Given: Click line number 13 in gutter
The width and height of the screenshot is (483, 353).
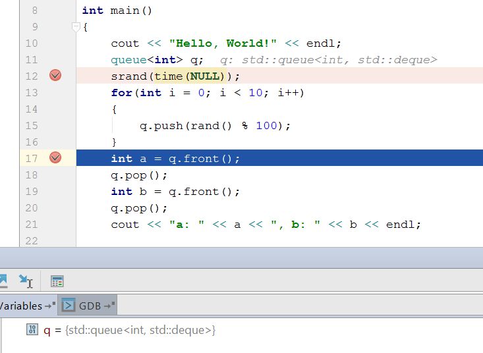Looking at the screenshot, I should (32, 93).
